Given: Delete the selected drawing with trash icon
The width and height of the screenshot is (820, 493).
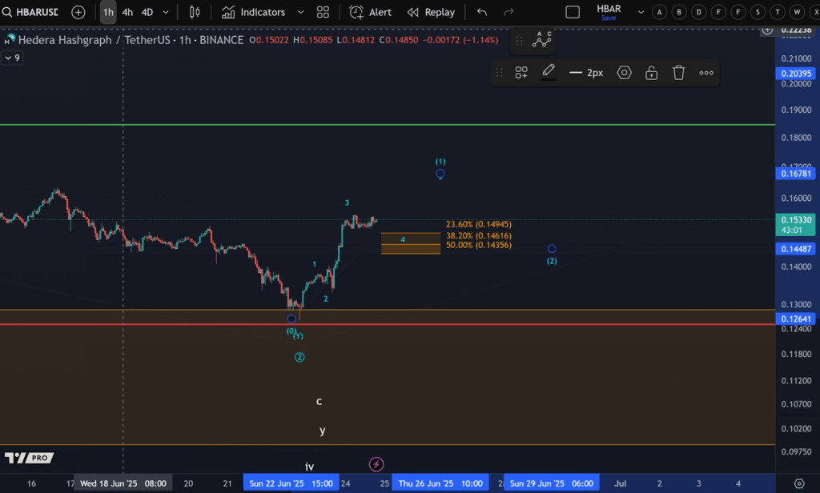Looking at the screenshot, I should [x=679, y=73].
